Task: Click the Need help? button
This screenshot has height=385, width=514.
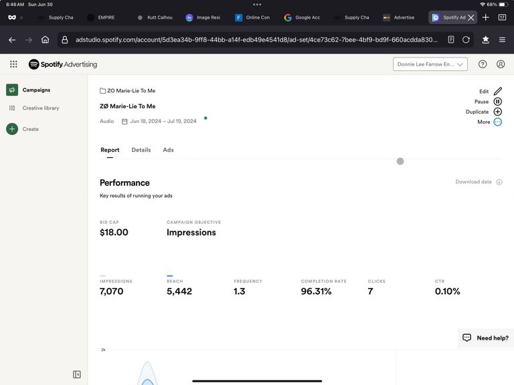Action: pos(485,338)
